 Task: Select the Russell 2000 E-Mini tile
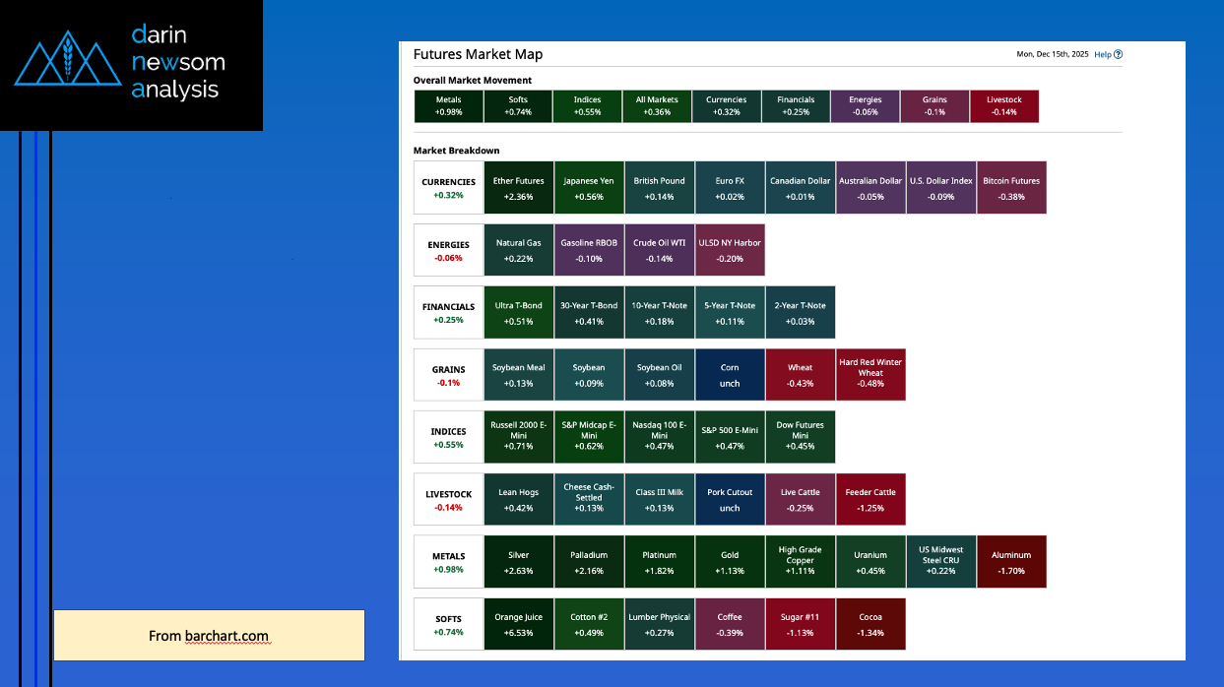tap(518, 437)
